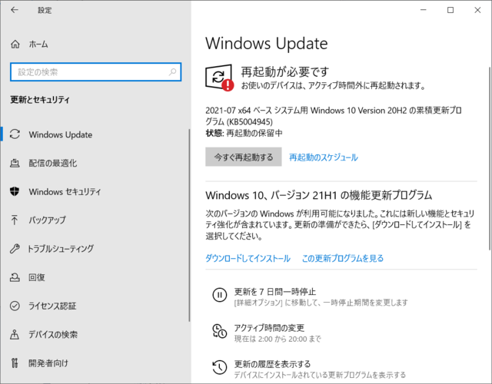Open ライセンス認証 page
492x384 pixels.
tap(52, 306)
